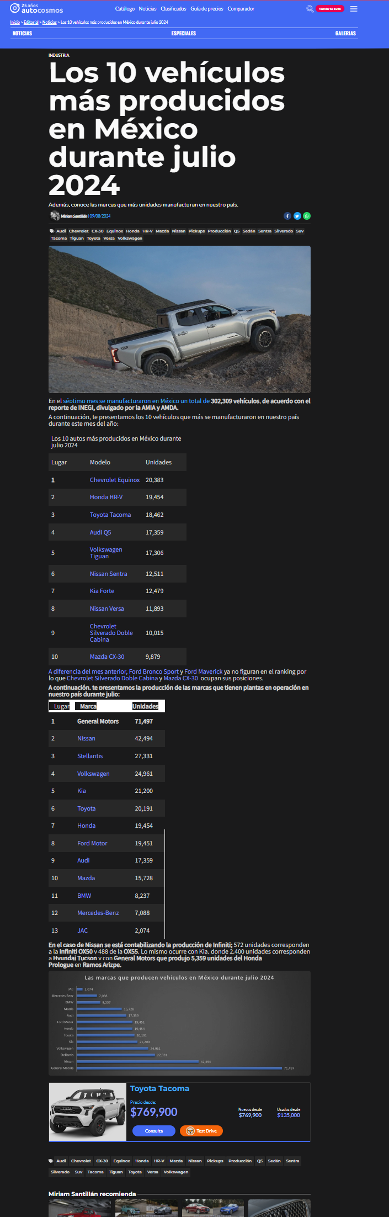Open the hamburger menu icon
Screen dimensions: 389x1217
pyautogui.click(x=354, y=9)
